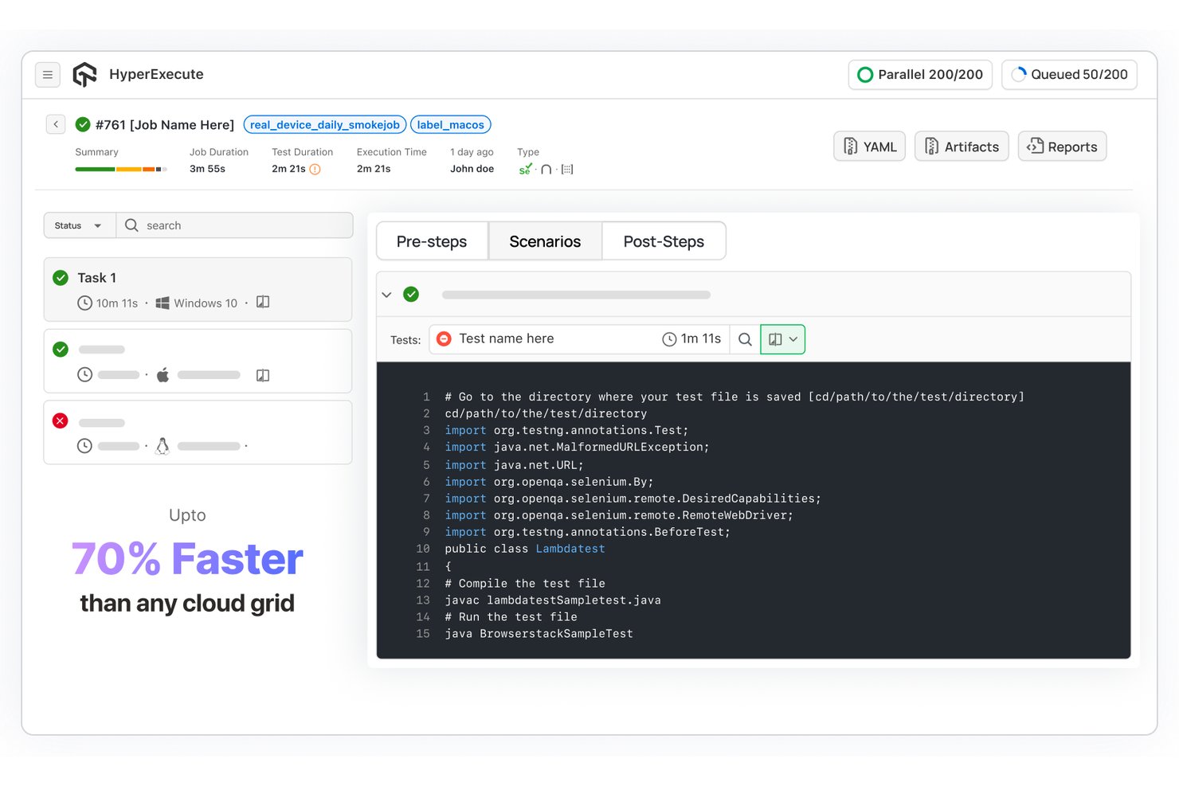Click the Summary progress bar
Screen dimensions: 1179x786
pos(120,169)
